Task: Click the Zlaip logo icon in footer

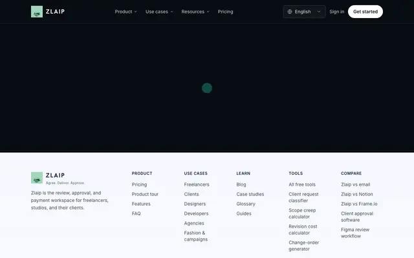Action: (37, 178)
